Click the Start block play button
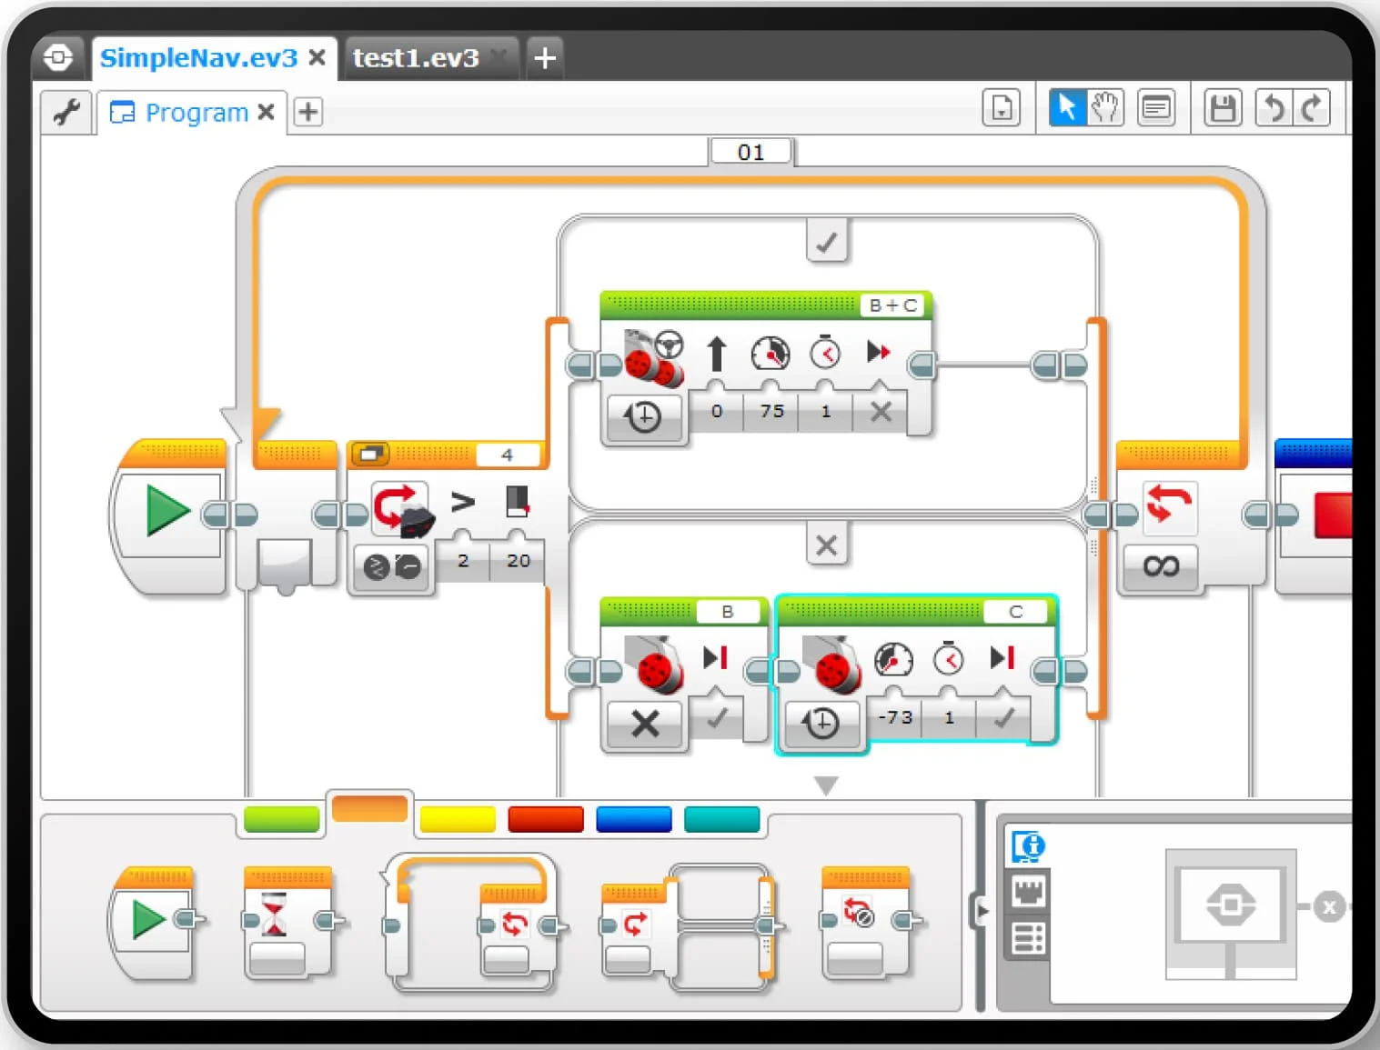 [167, 511]
